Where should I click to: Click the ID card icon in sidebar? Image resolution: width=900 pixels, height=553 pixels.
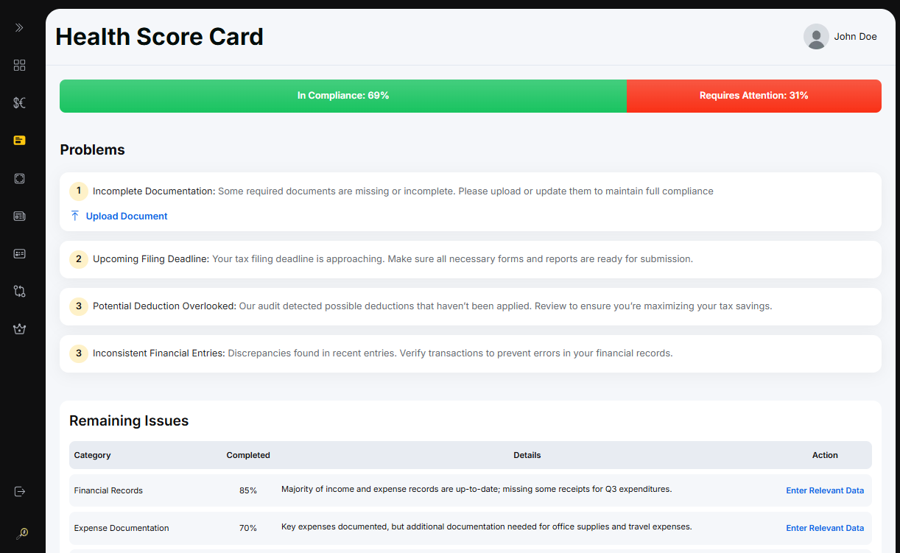pos(20,253)
